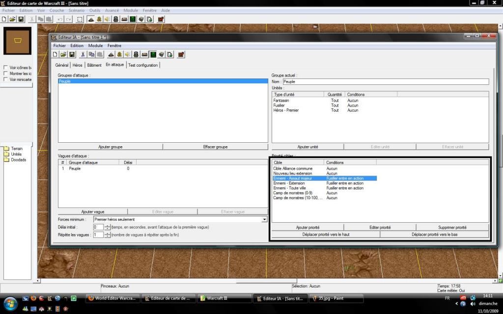
Task: Click the 'Répète les vagues' spinner arrows
Action: pyautogui.click(x=108, y=235)
